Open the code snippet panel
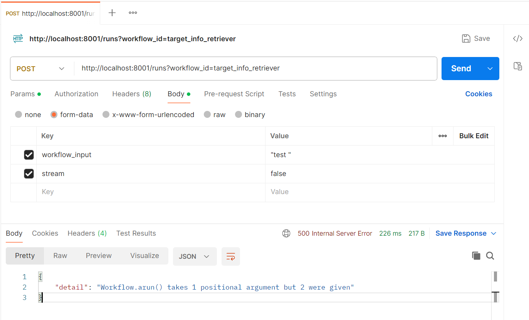Viewport: 529px width, 320px height. [518, 39]
